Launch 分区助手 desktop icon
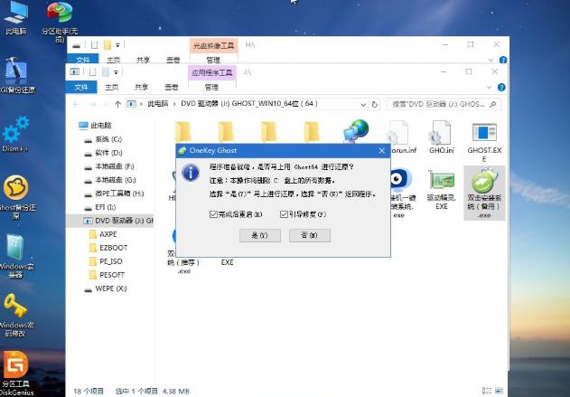The image size is (570, 397). click(60, 21)
